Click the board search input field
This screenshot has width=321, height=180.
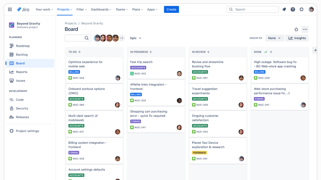[x=75, y=38]
